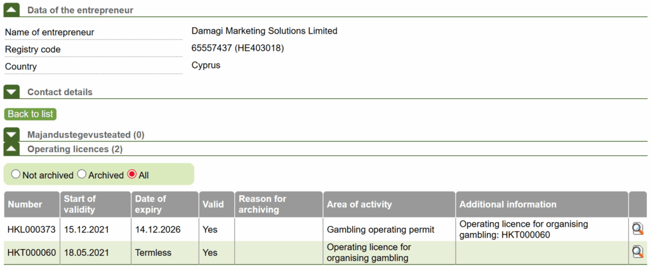Click the Reason for archiving header
650x268 pixels.
(262, 204)
